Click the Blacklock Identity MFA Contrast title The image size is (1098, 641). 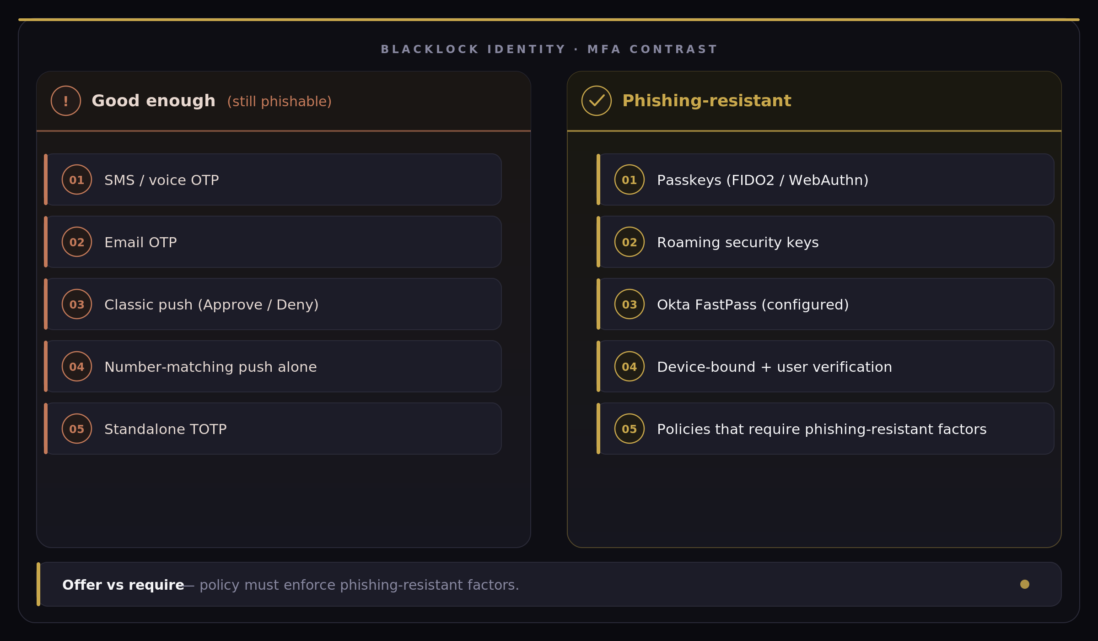tap(549, 49)
